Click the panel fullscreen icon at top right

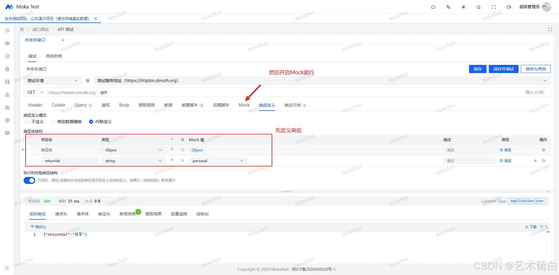coord(550,29)
